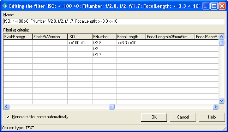Click the first-row FocalLengthIn35mmFilm cell
The width and height of the screenshot is (228, 132).
click(170, 43)
